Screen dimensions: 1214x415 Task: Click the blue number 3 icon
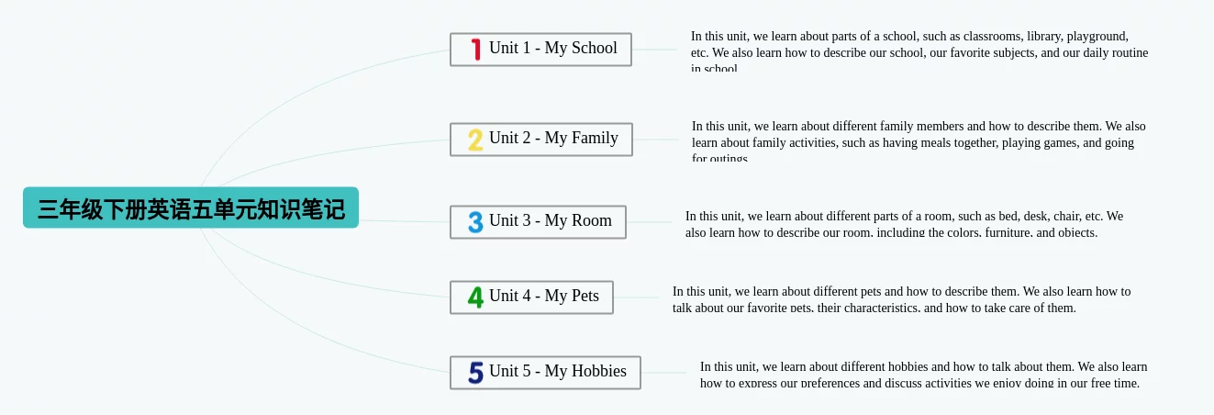pos(475,222)
